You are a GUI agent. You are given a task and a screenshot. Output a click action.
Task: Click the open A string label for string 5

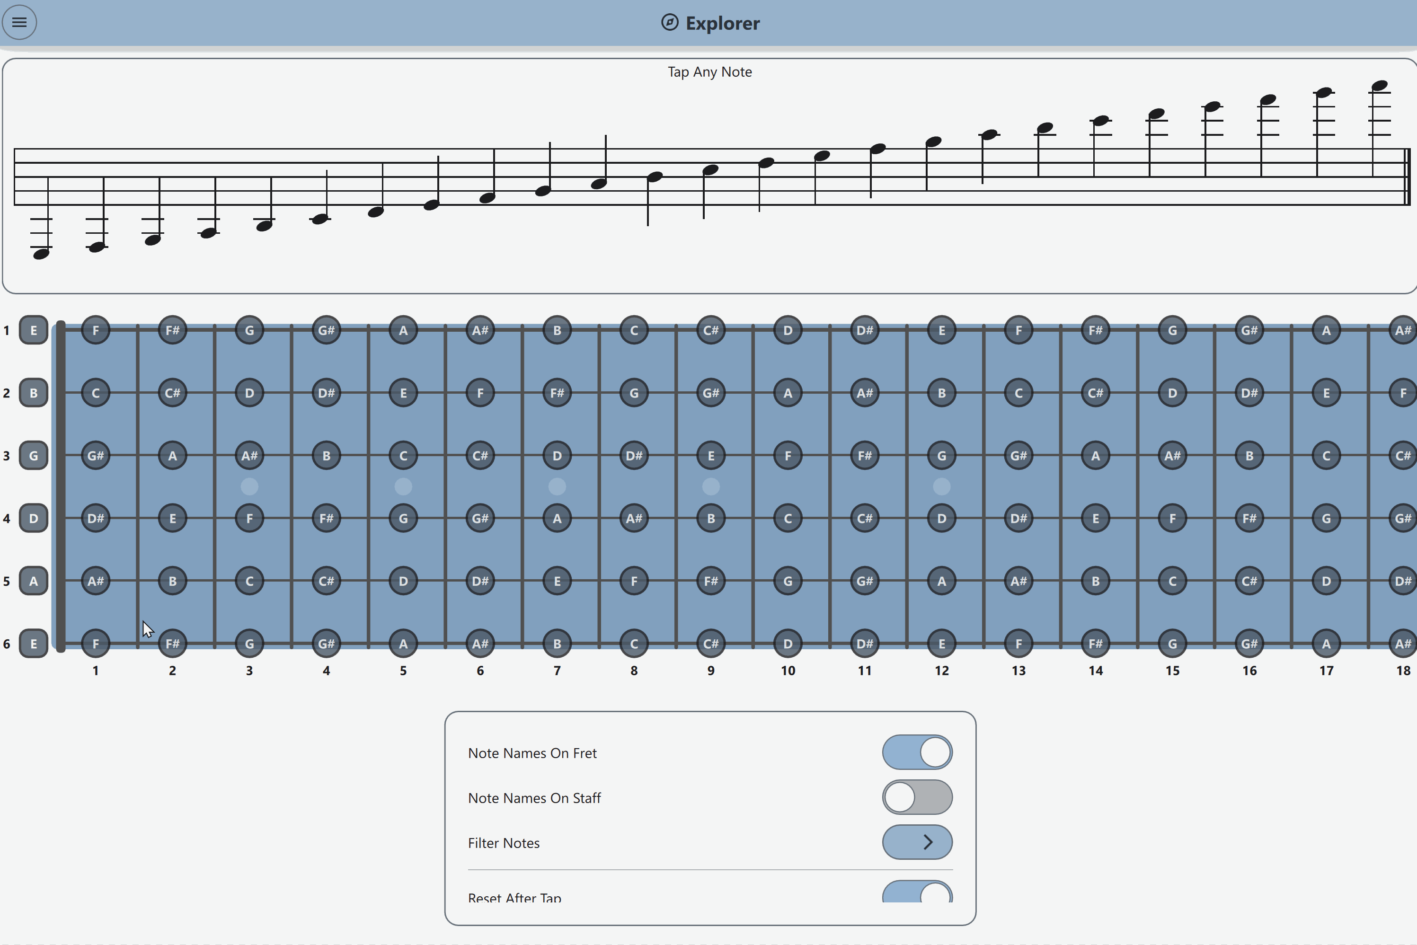[33, 580]
